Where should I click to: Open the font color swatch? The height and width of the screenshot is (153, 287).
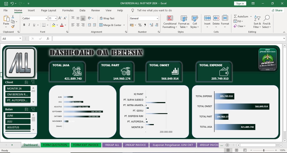point(62,25)
